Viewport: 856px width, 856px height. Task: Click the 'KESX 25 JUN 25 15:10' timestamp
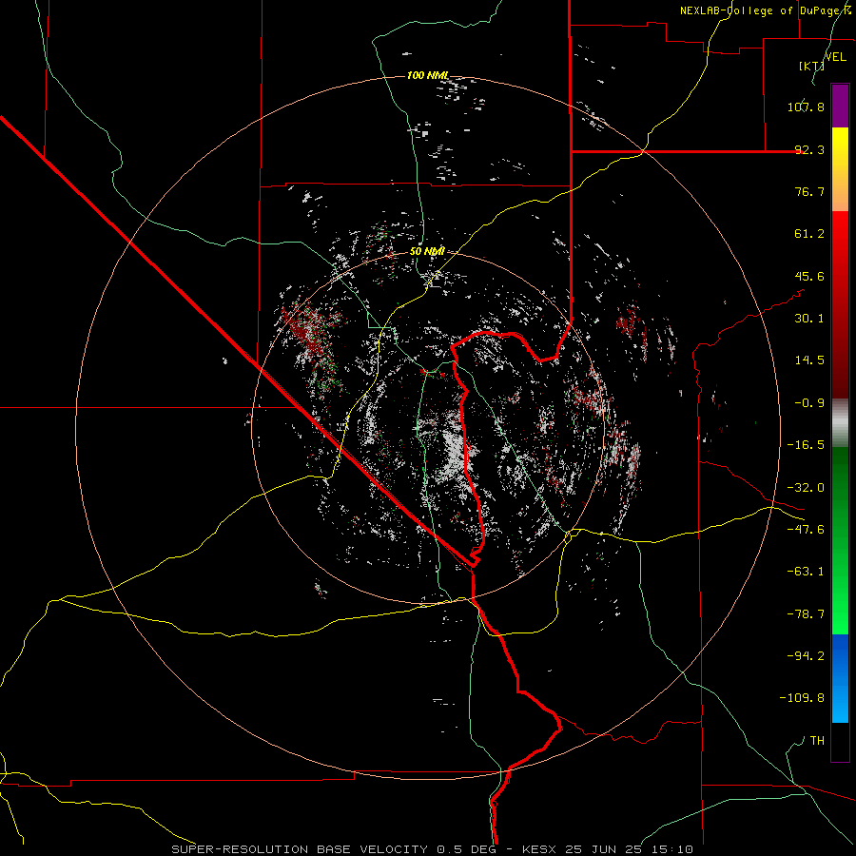point(608,849)
